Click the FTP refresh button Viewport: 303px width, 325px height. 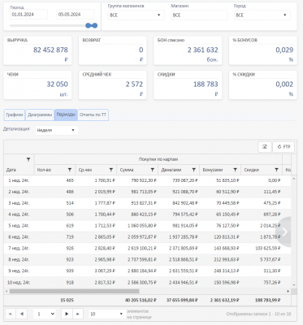tap(284, 147)
